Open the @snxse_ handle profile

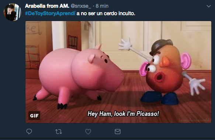[81, 6]
